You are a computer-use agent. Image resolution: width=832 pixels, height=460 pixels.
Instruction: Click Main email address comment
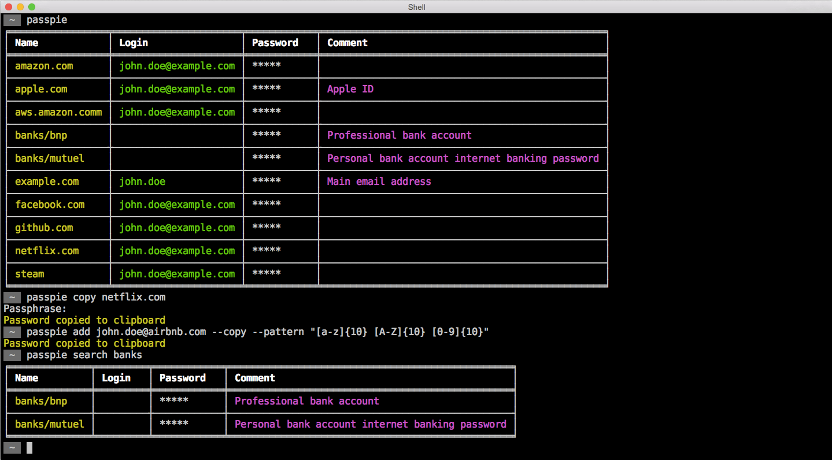click(379, 181)
